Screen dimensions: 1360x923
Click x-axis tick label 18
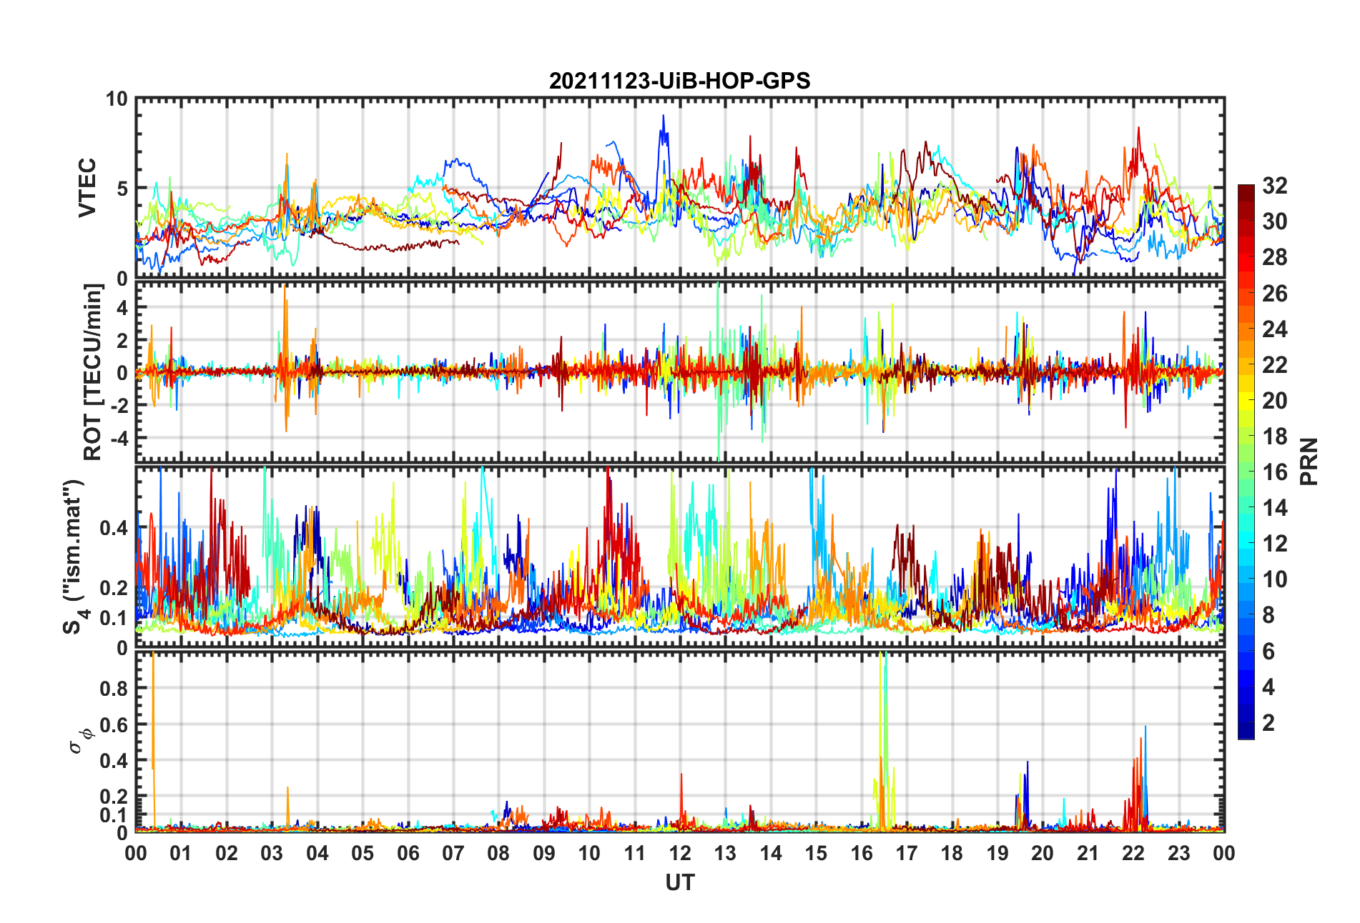pos(952,853)
